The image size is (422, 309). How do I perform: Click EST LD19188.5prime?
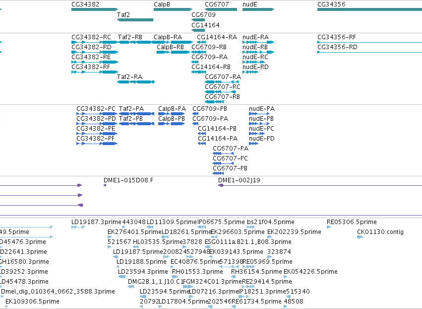tap(141, 262)
